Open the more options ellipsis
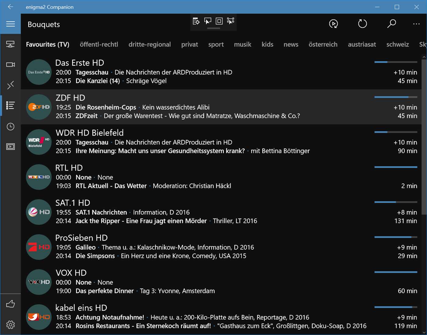The height and width of the screenshot is (335, 427). 416,24
